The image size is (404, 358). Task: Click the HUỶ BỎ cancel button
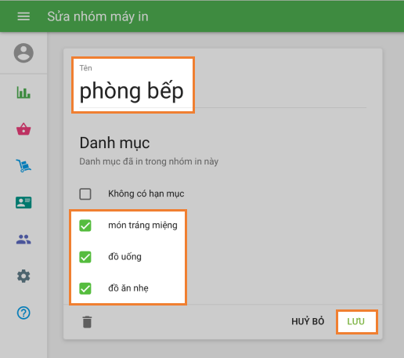308,321
